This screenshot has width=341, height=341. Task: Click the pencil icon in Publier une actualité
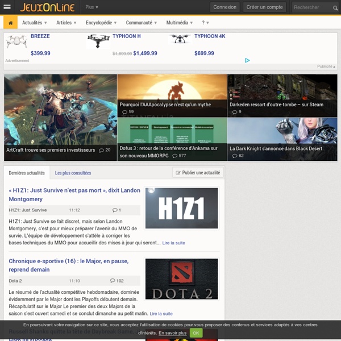[x=178, y=173]
